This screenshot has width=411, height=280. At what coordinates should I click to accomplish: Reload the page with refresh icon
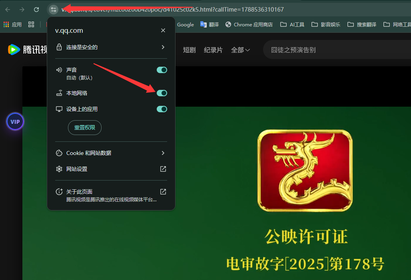tap(36, 10)
